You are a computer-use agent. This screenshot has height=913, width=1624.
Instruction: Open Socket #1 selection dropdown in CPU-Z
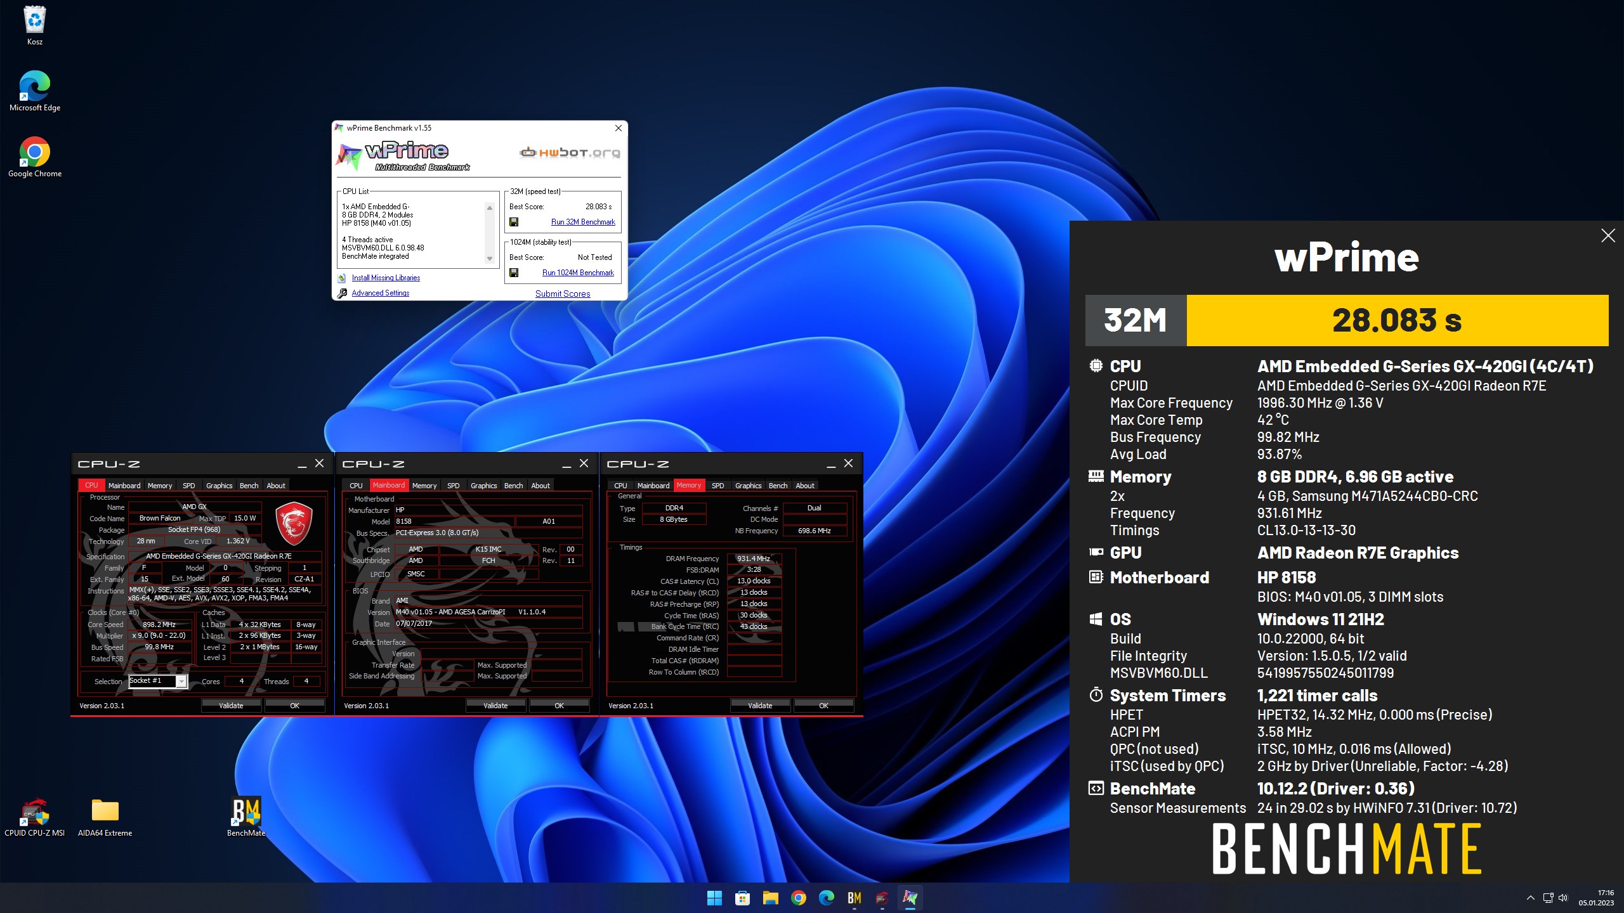[158, 681]
